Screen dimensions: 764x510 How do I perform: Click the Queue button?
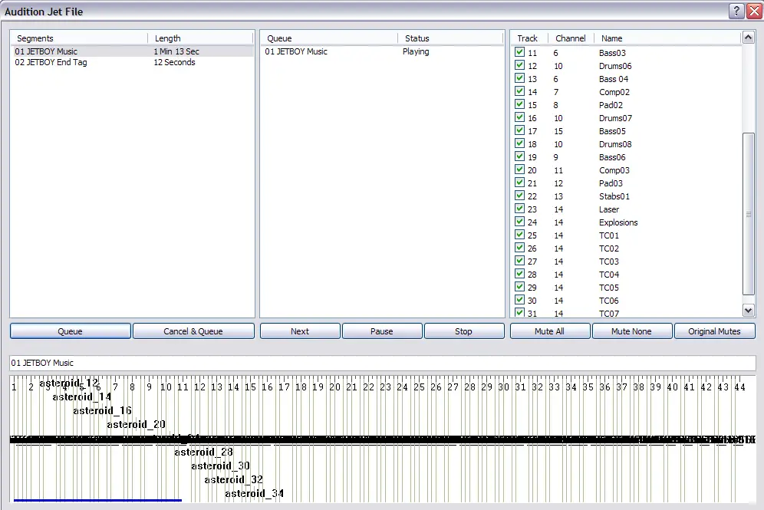[71, 331]
